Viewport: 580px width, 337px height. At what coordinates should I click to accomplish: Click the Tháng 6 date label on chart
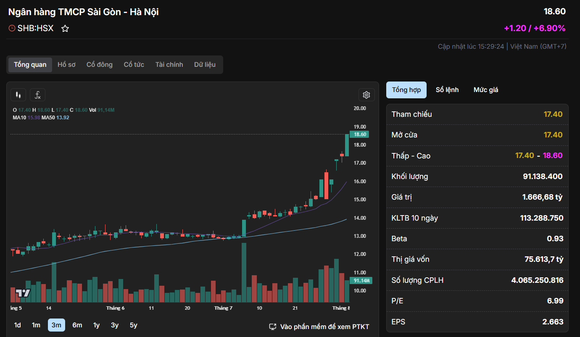tap(115, 308)
